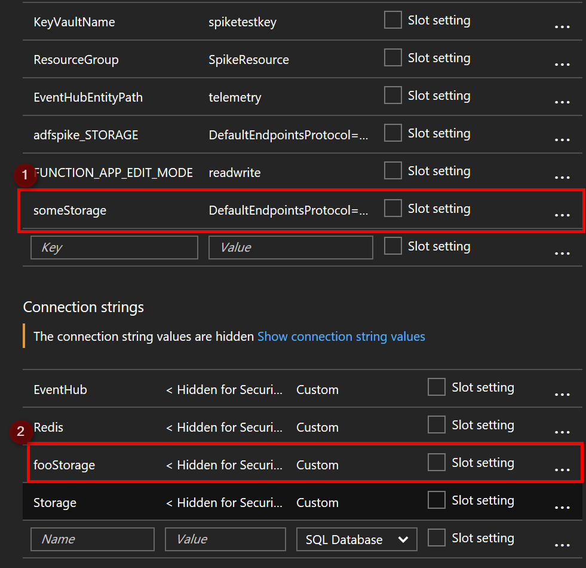586x568 pixels.
Task: Open the more options menu for EventHubEntityPath row
Action: pyautogui.click(x=562, y=102)
